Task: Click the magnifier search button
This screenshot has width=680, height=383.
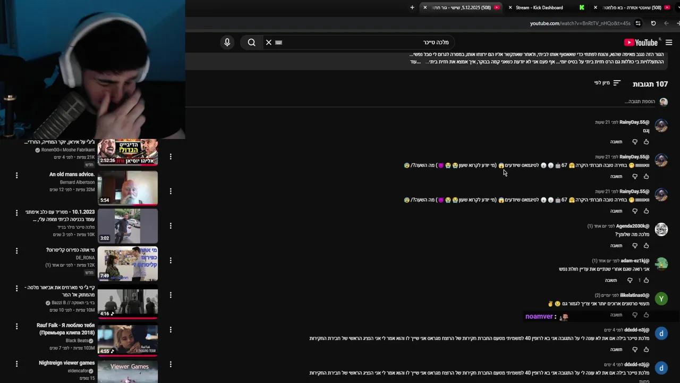Action: 252,43
